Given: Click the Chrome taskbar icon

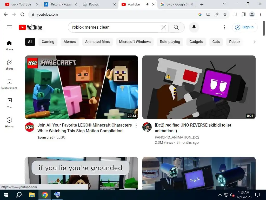Looking at the screenshot, I should coord(45,195).
